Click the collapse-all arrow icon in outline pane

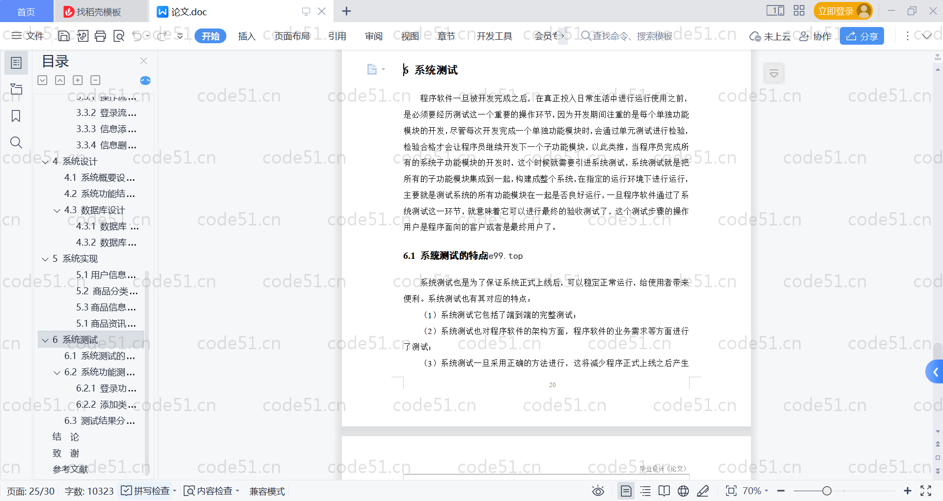point(60,80)
